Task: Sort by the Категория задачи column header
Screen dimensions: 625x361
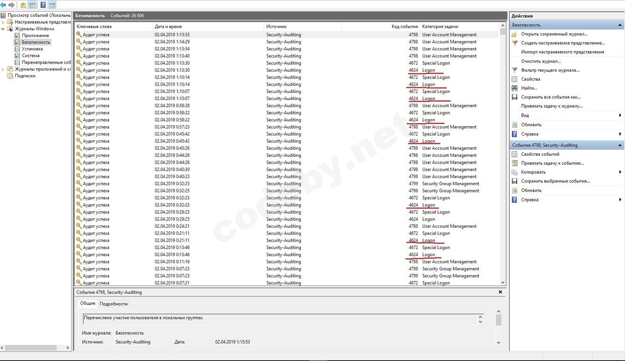Action: (459, 27)
